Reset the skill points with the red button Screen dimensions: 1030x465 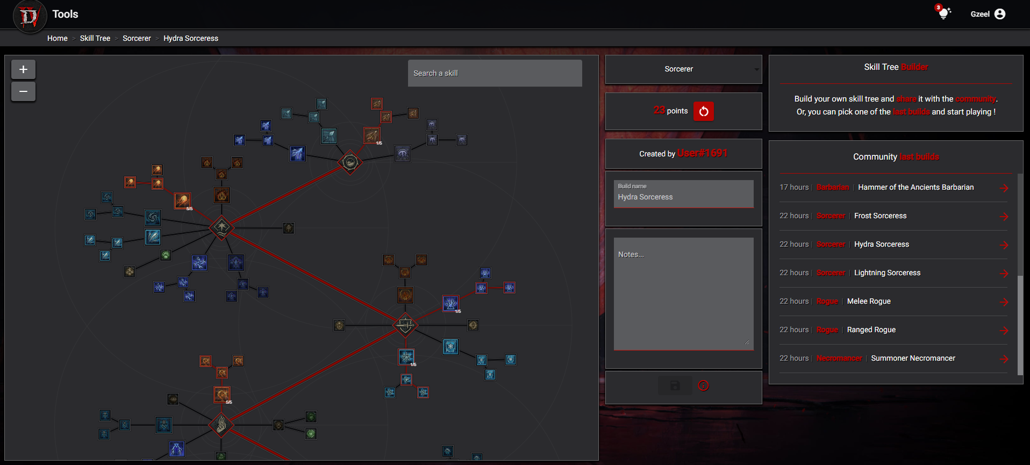tap(704, 111)
